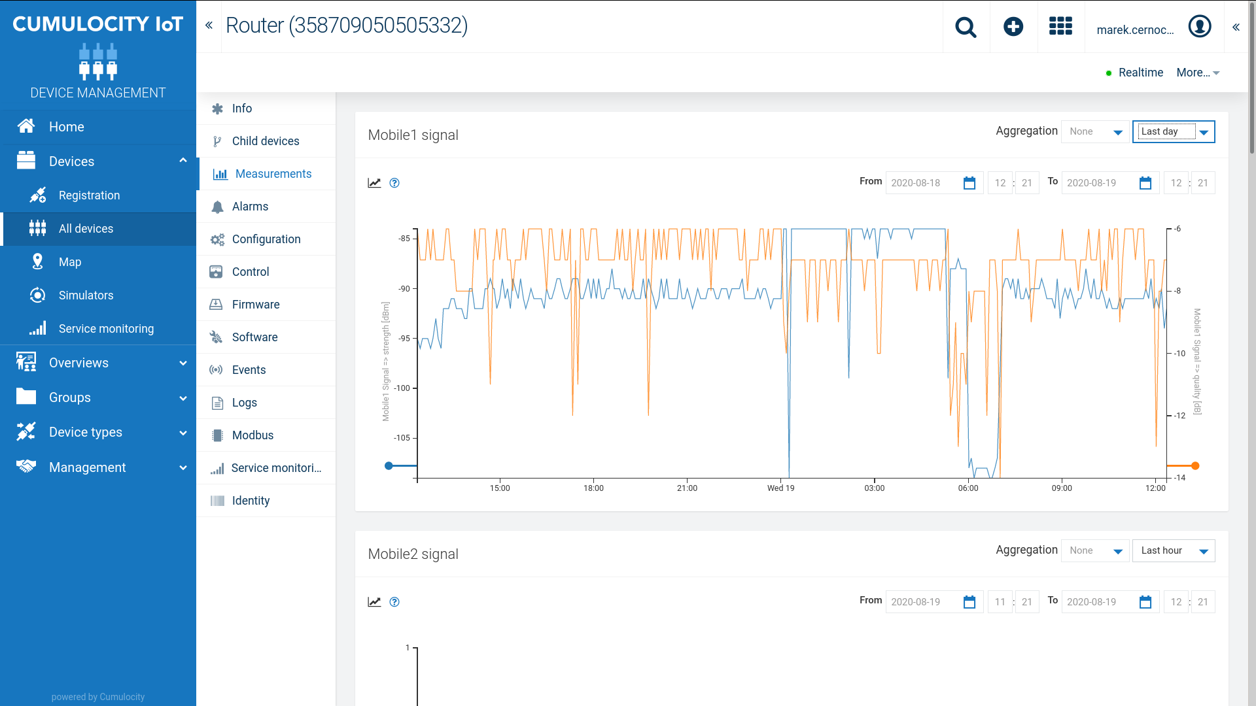Click the marek.cernoc... username

pos(1135,29)
